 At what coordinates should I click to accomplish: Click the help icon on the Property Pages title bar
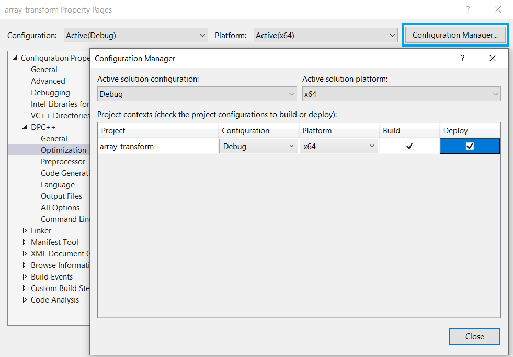(x=468, y=9)
